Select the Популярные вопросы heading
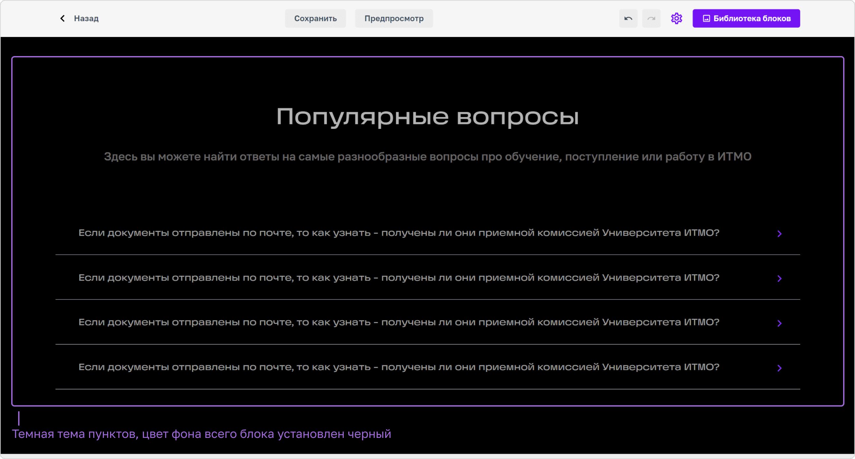The width and height of the screenshot is (855, 459). tap(427, 117)
